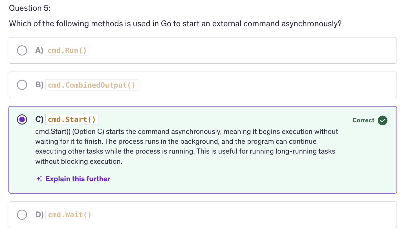Click the cmd.Wait() code label
405x235 pixels.
pyautogui.click(x=69, y=215)
